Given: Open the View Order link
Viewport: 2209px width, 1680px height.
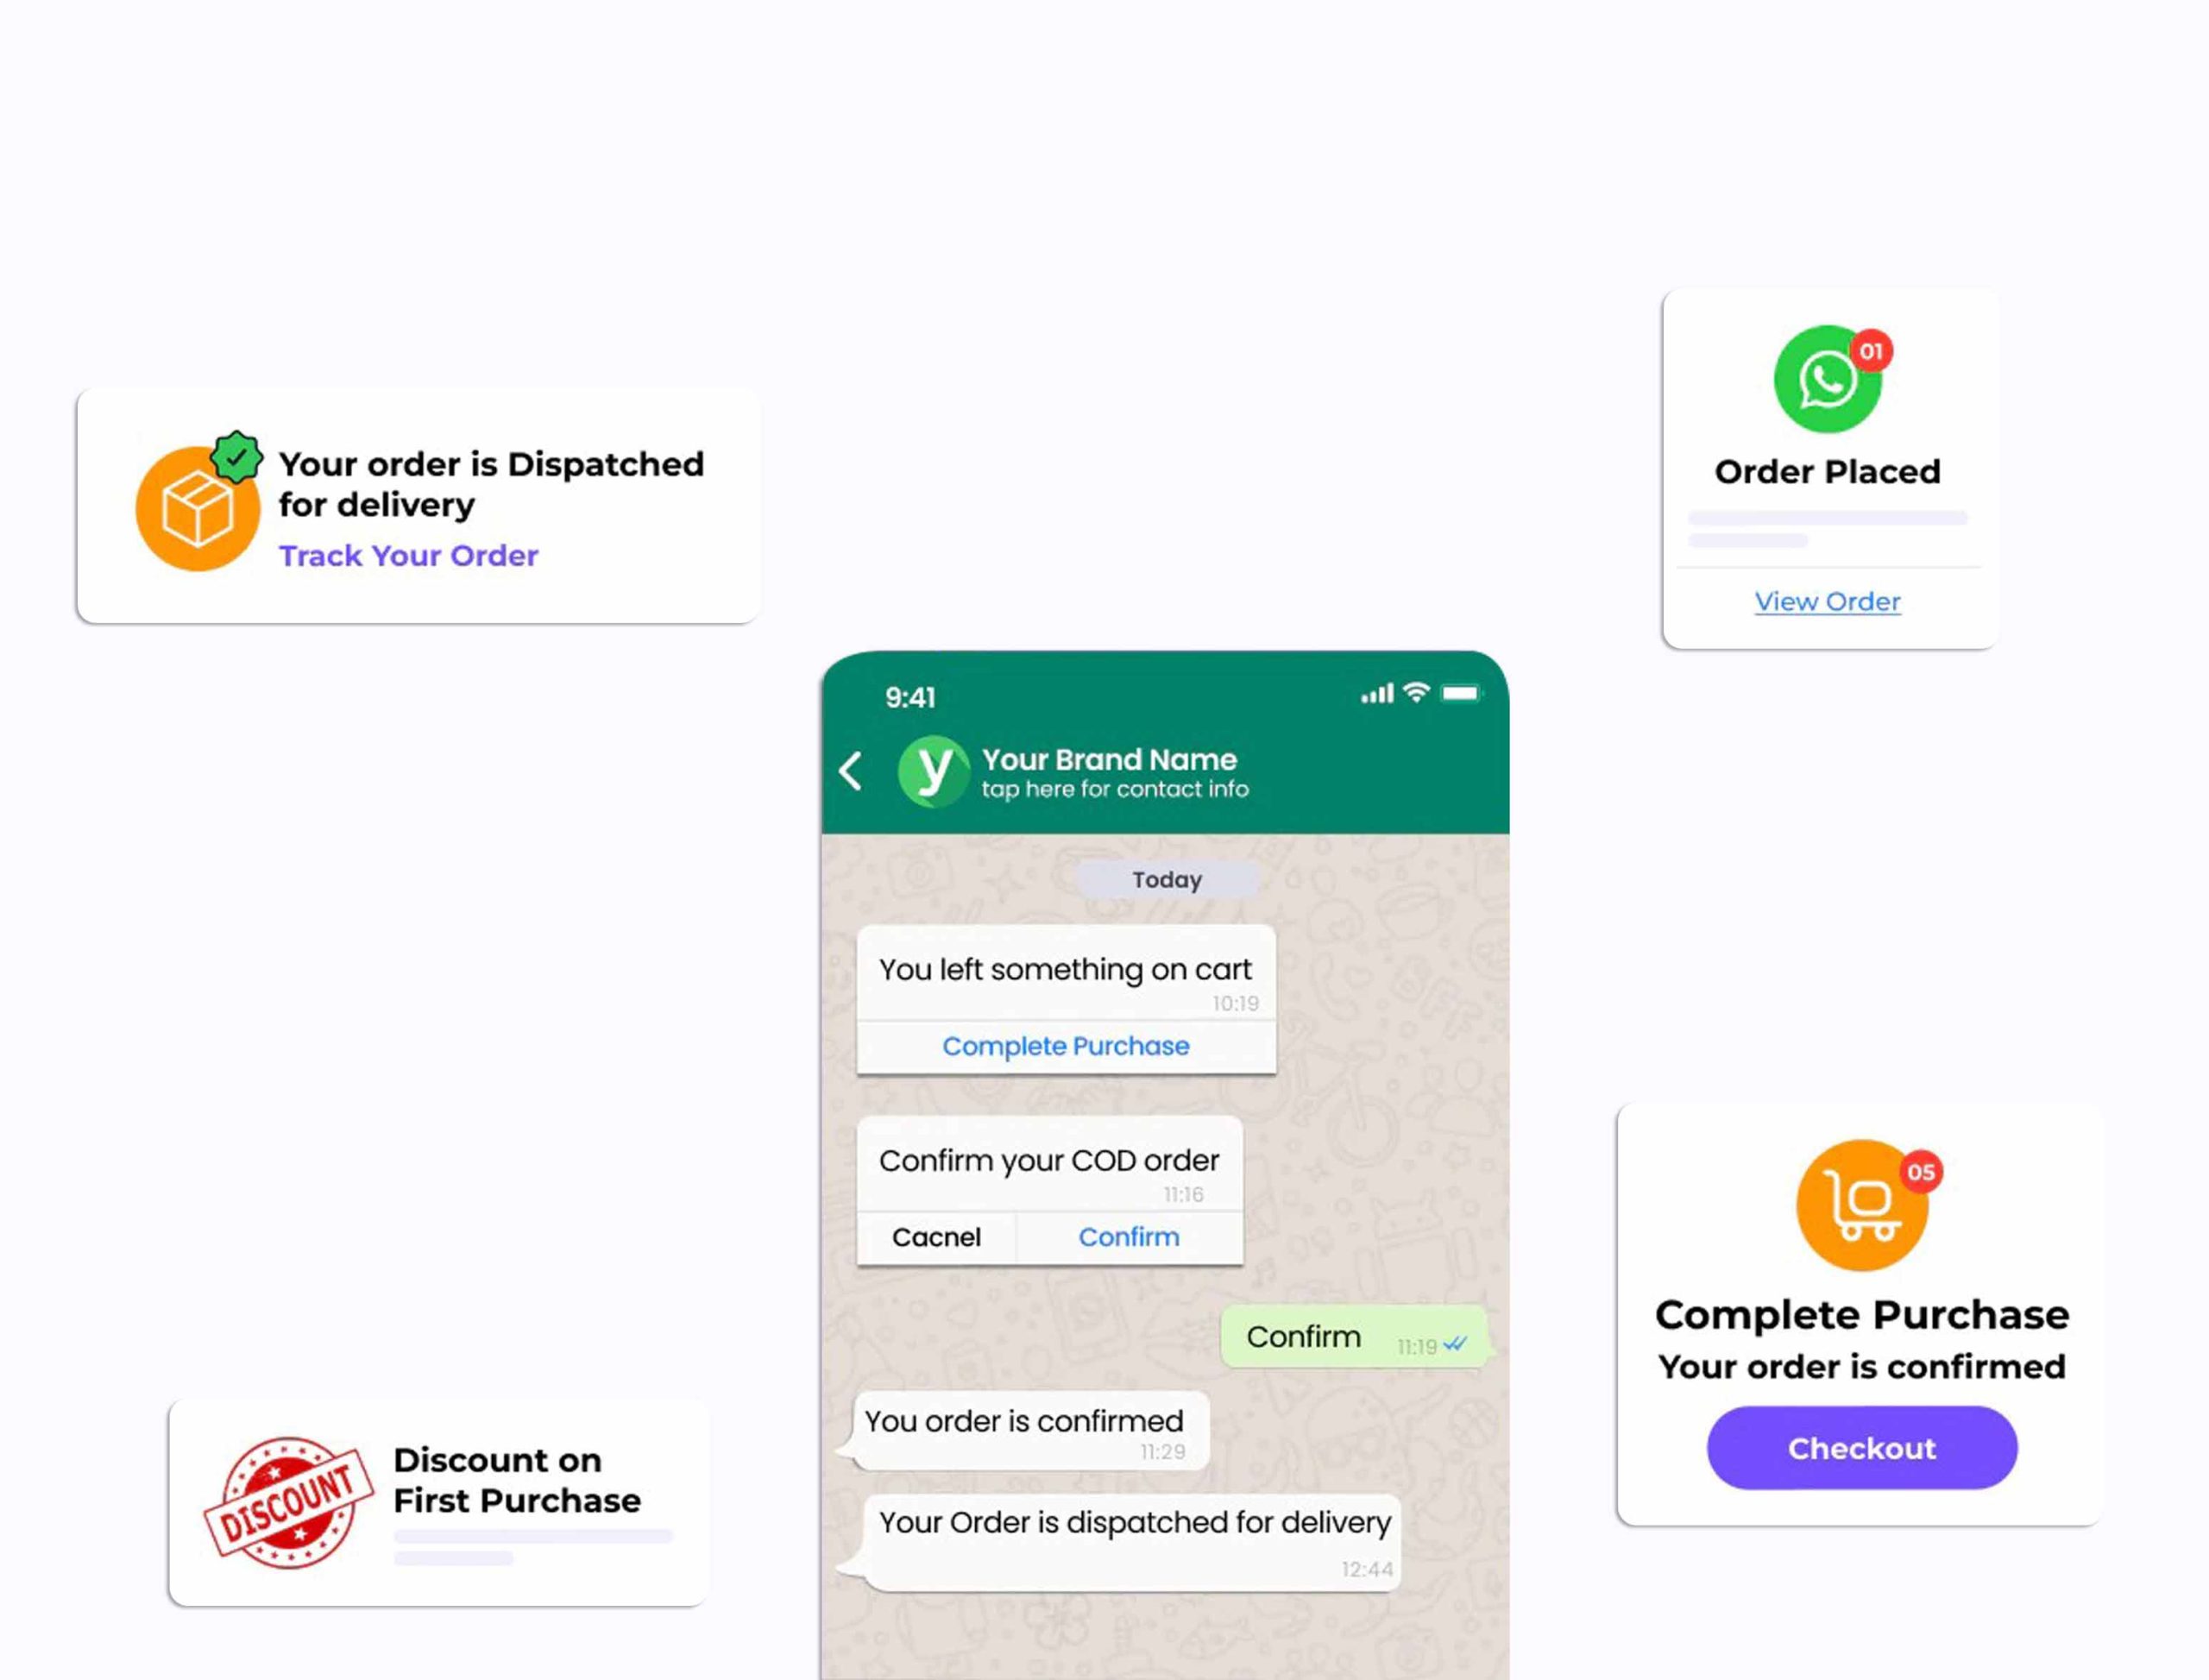Looking at the screenshot, I should click(x=1827, y=601).
